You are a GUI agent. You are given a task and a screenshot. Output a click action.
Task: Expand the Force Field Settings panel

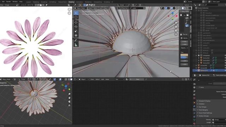pyautogui.click(x=205, y=113)
